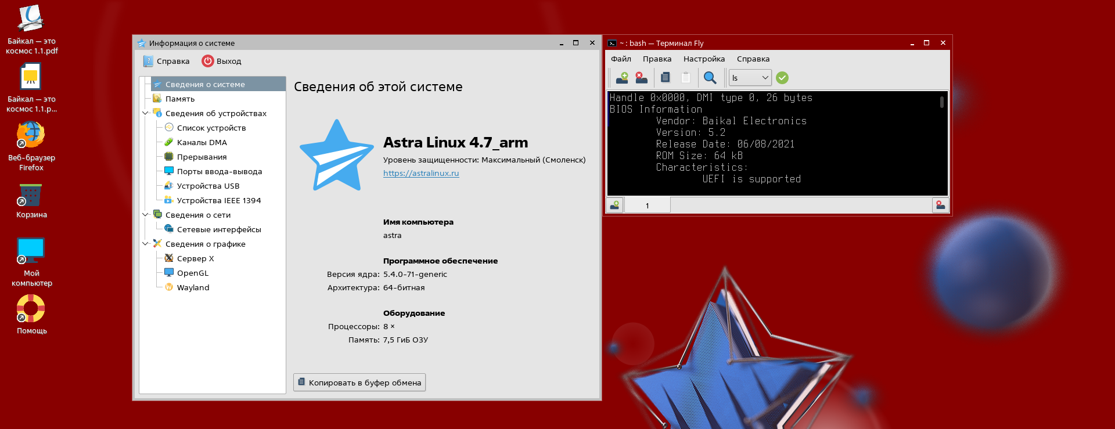Add tab using bottom-left tab bar icon
The image size is (1115, 429).
pyautogui.click(x=615, y=205)
